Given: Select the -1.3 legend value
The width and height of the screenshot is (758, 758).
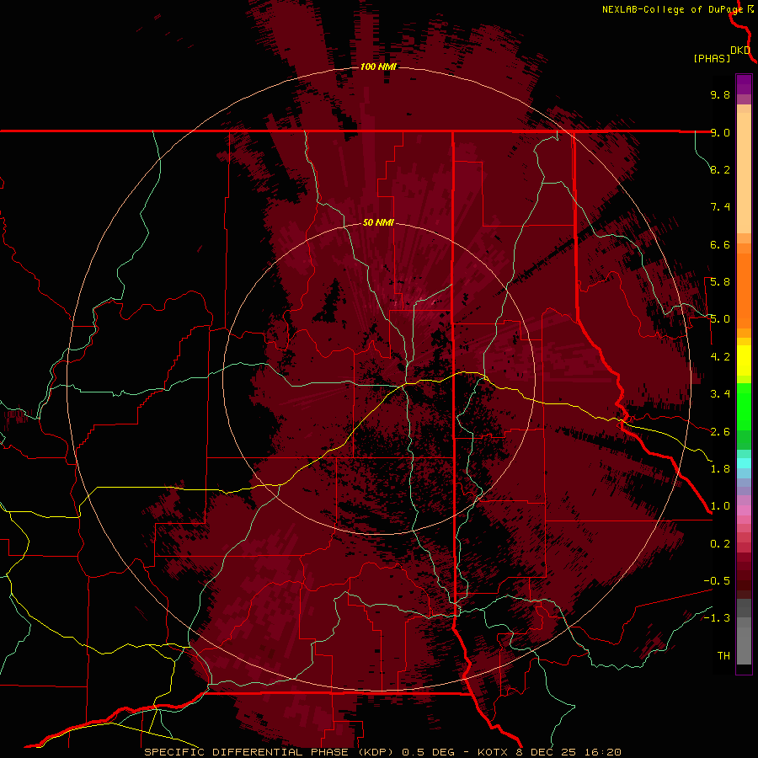Looking at the screenshot, I should (x=717, y=618).
